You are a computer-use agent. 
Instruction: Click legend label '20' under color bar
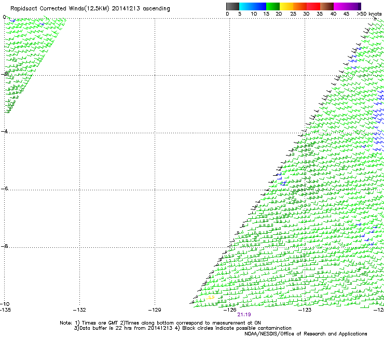tap(279, 14)
